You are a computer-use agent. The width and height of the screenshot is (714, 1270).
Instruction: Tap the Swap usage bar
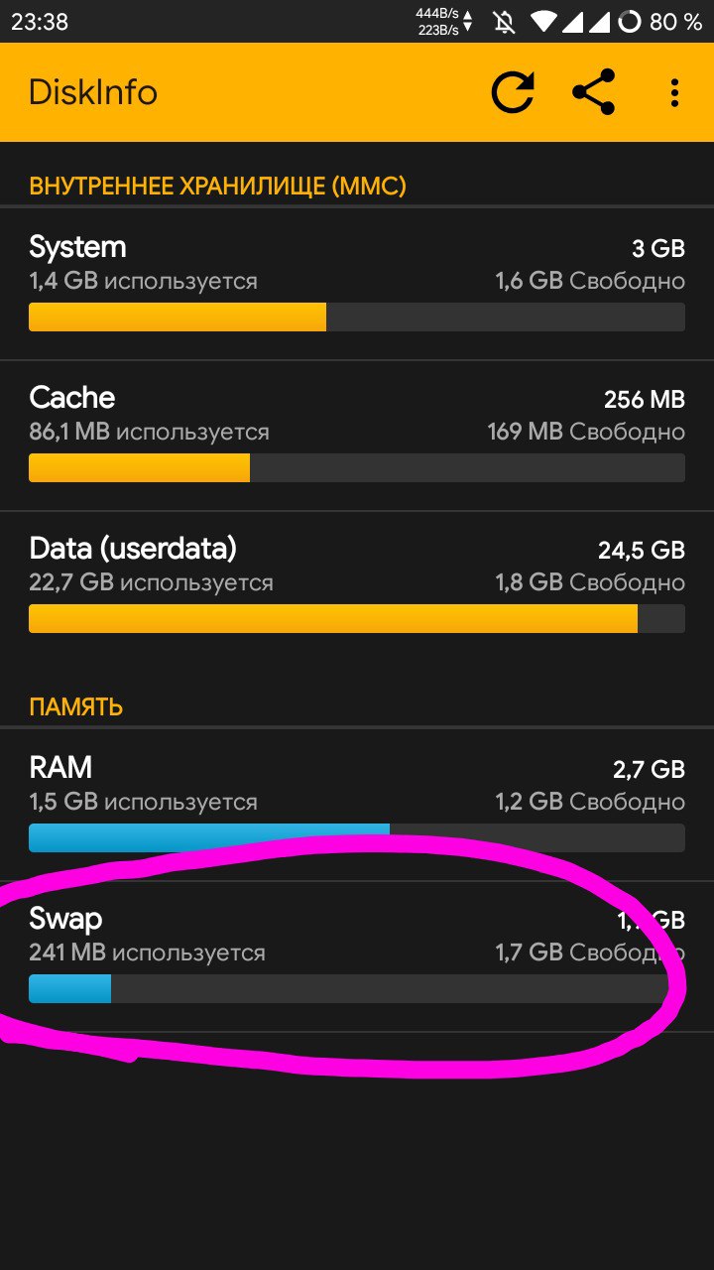357,988
